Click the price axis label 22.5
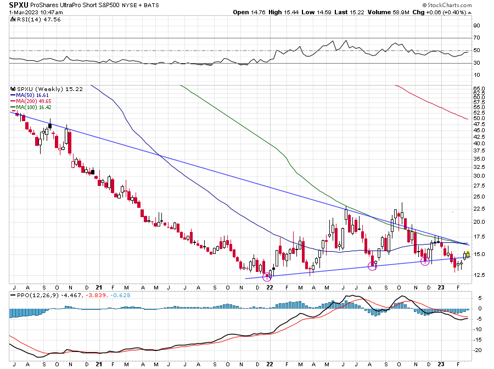This screenshot has width=494, height=369. (479, 209)
